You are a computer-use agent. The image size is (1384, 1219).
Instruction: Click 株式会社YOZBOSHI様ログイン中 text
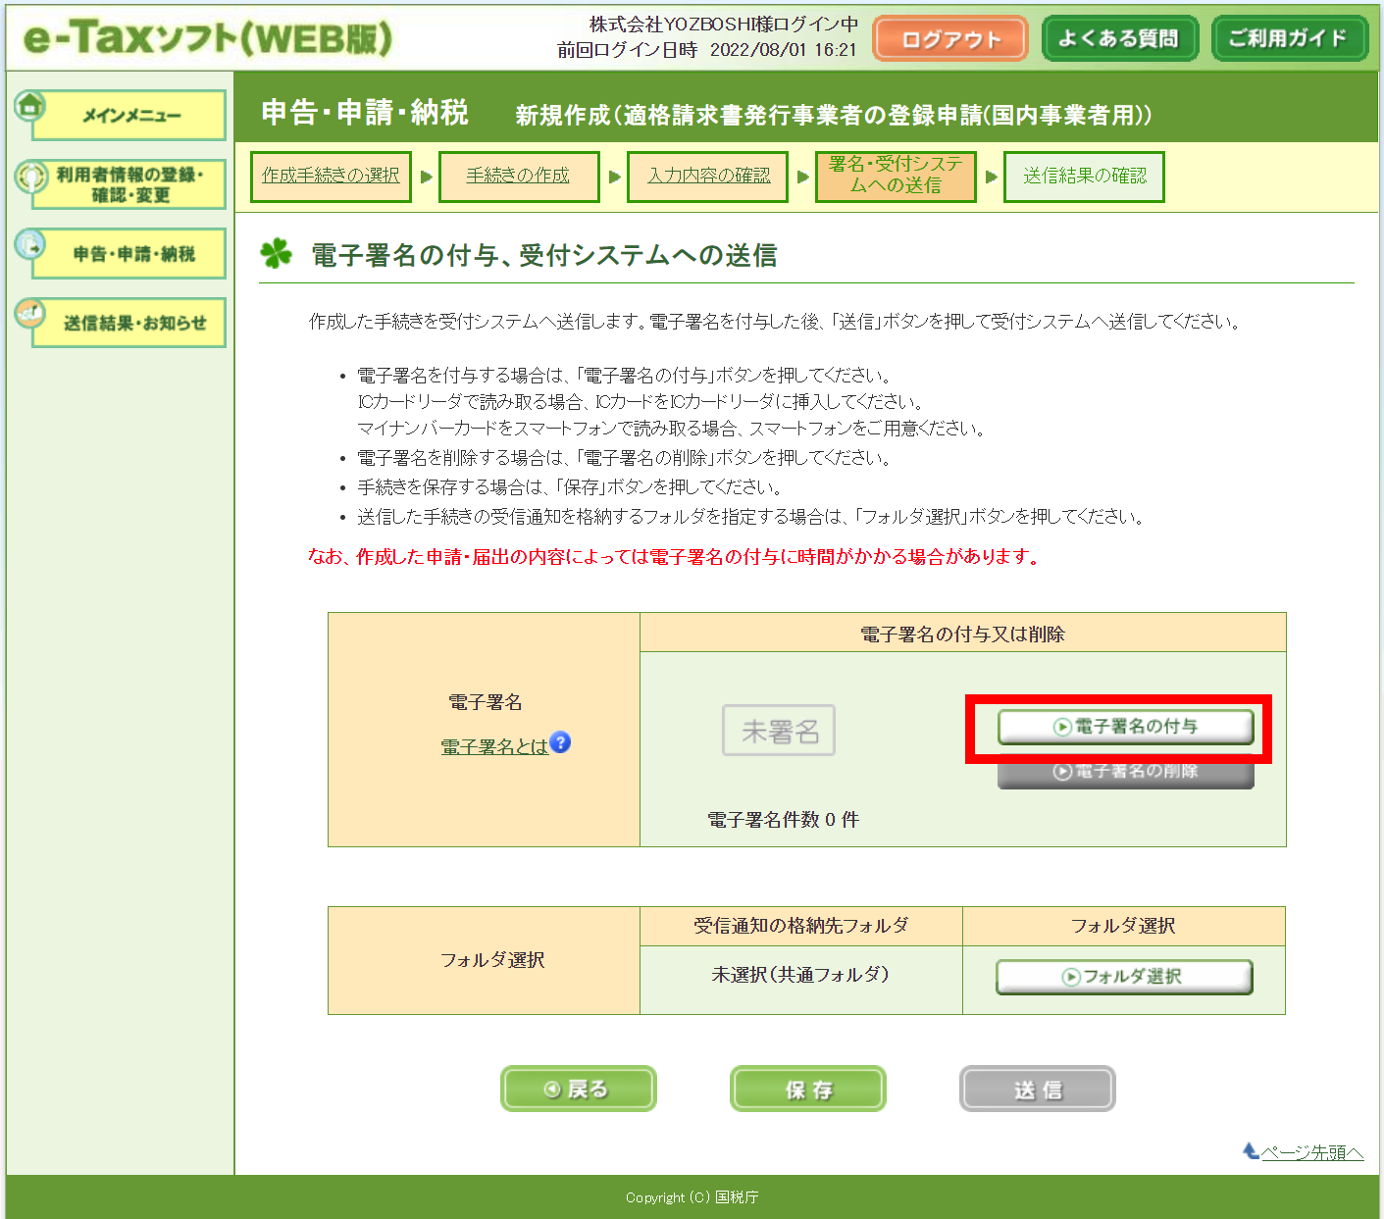[x=724, y=24]
